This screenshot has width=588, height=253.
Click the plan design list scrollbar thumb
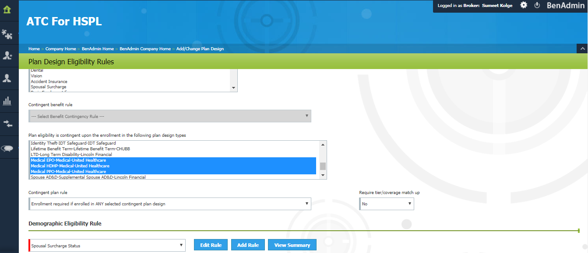(x=323, y=166)
